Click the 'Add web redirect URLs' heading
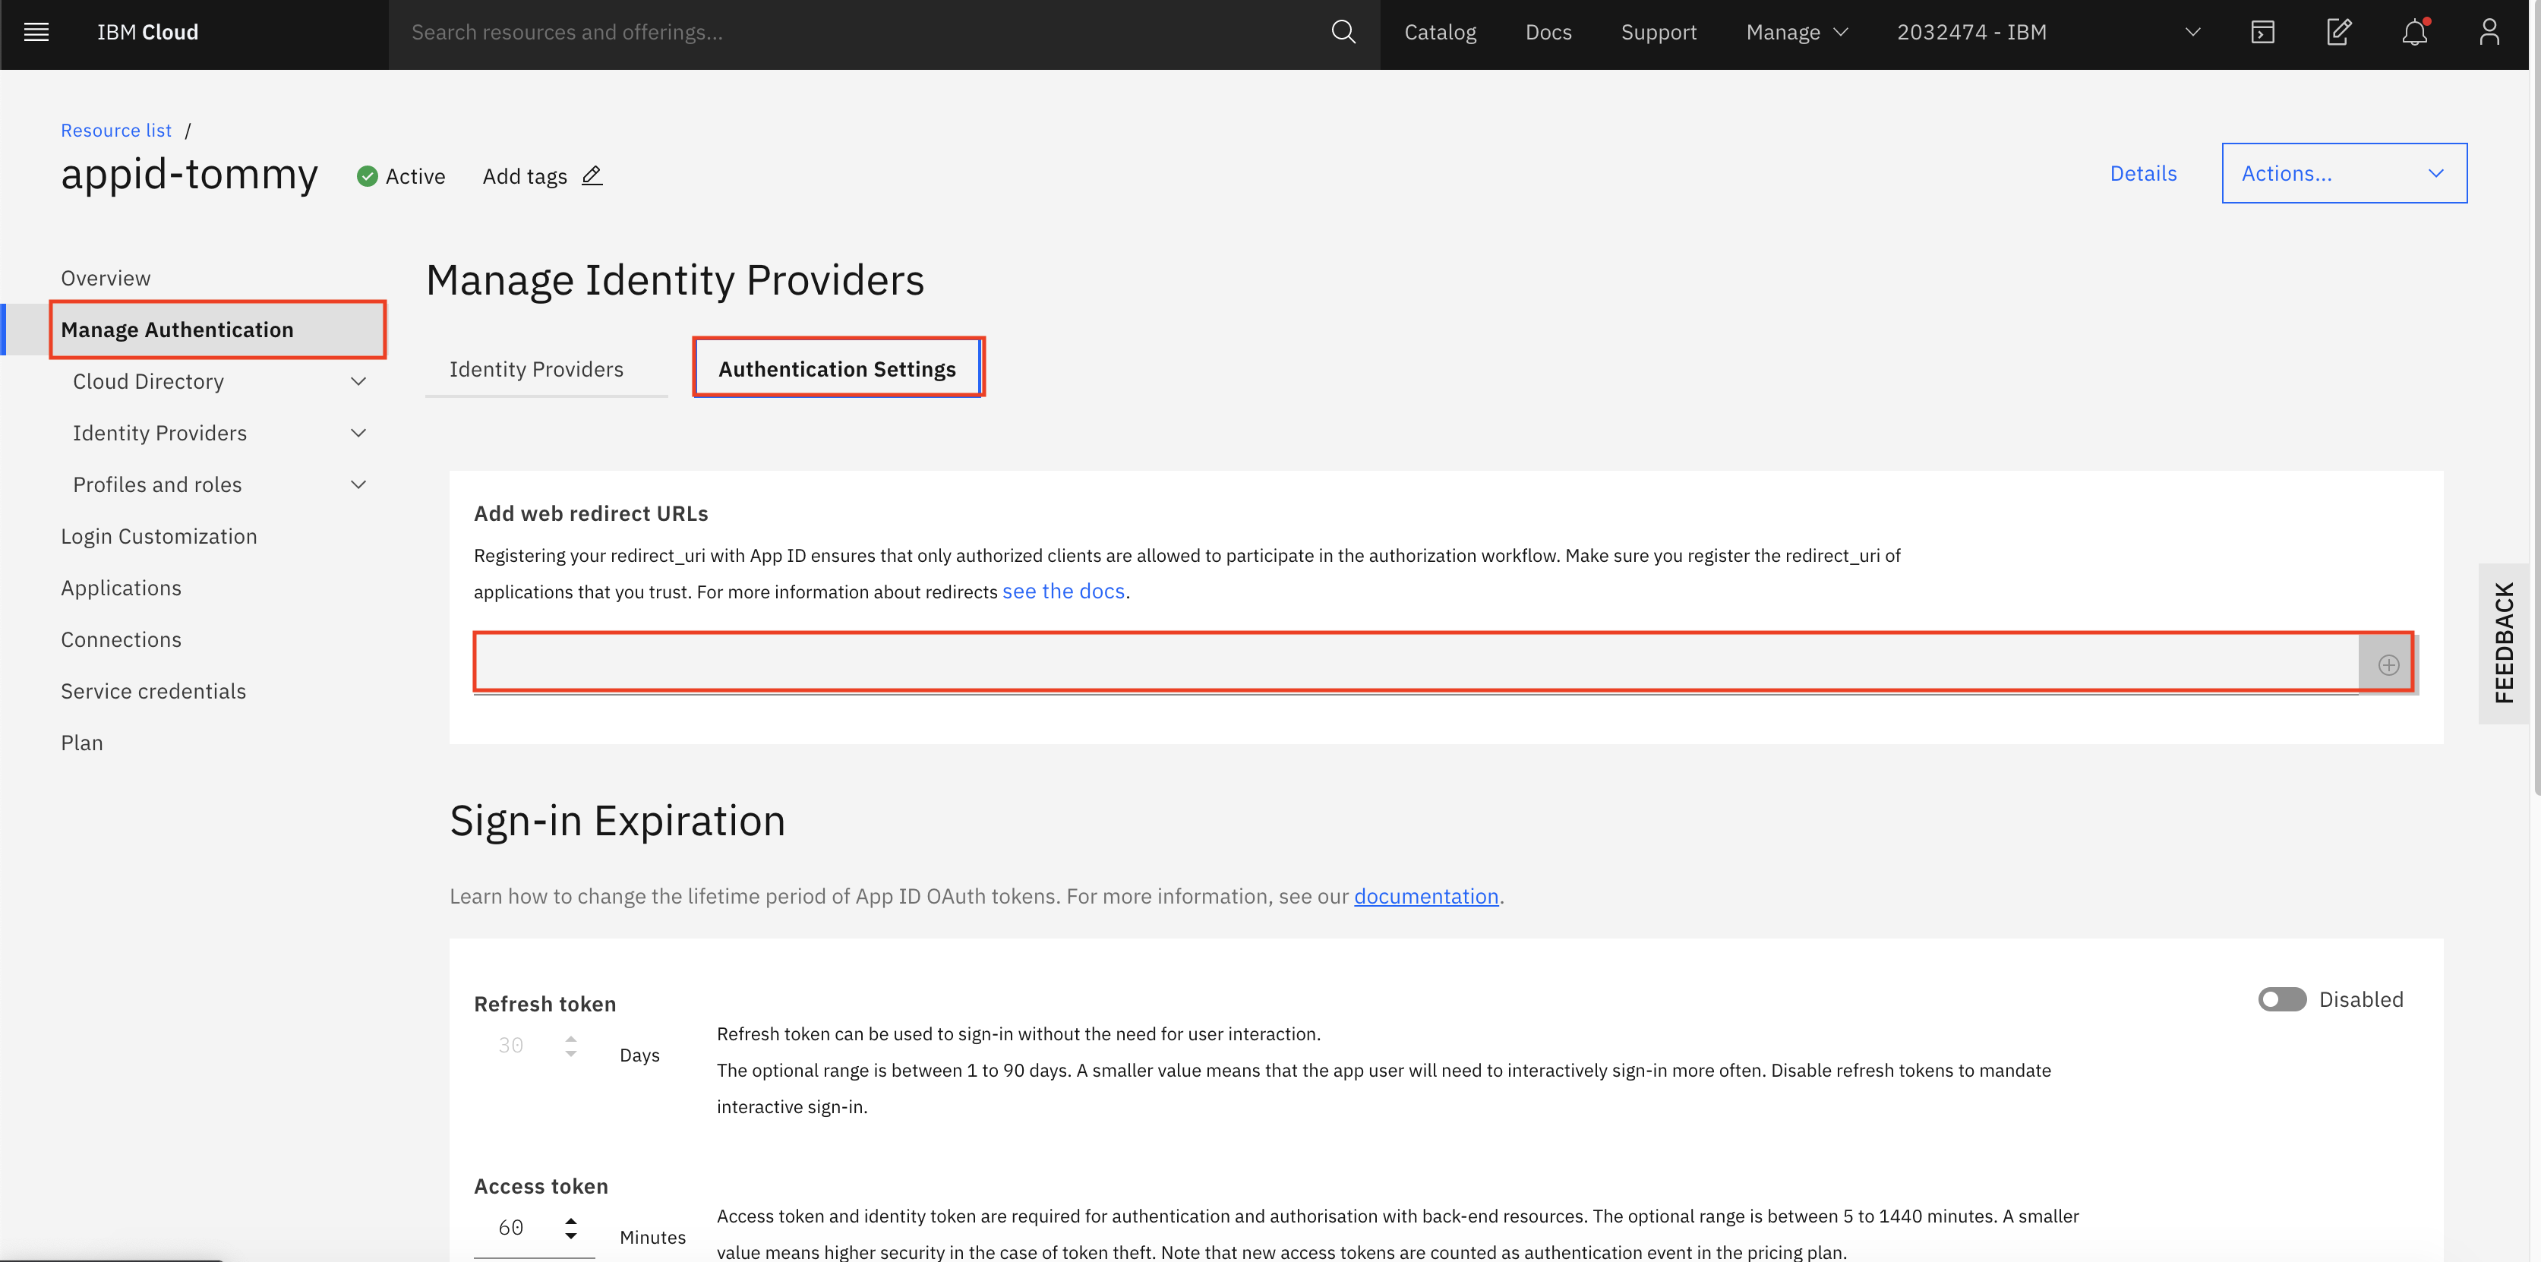 (591, 513)
